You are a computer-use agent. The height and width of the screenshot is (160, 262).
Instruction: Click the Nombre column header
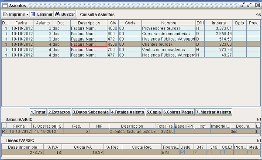(x=169, y=23)
